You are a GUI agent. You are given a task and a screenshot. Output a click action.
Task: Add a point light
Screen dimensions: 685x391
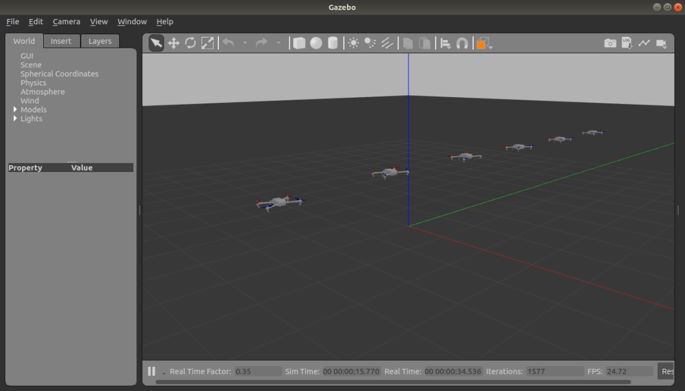tap(353, 43)
